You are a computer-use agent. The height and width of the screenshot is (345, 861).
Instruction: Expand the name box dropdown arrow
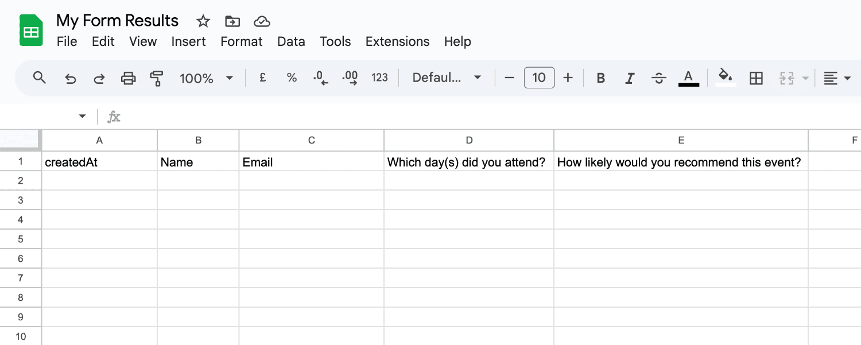tap(82, 117)
